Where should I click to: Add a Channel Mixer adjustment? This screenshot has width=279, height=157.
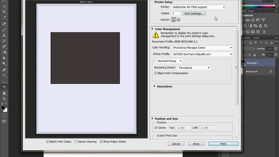point(261,26)
